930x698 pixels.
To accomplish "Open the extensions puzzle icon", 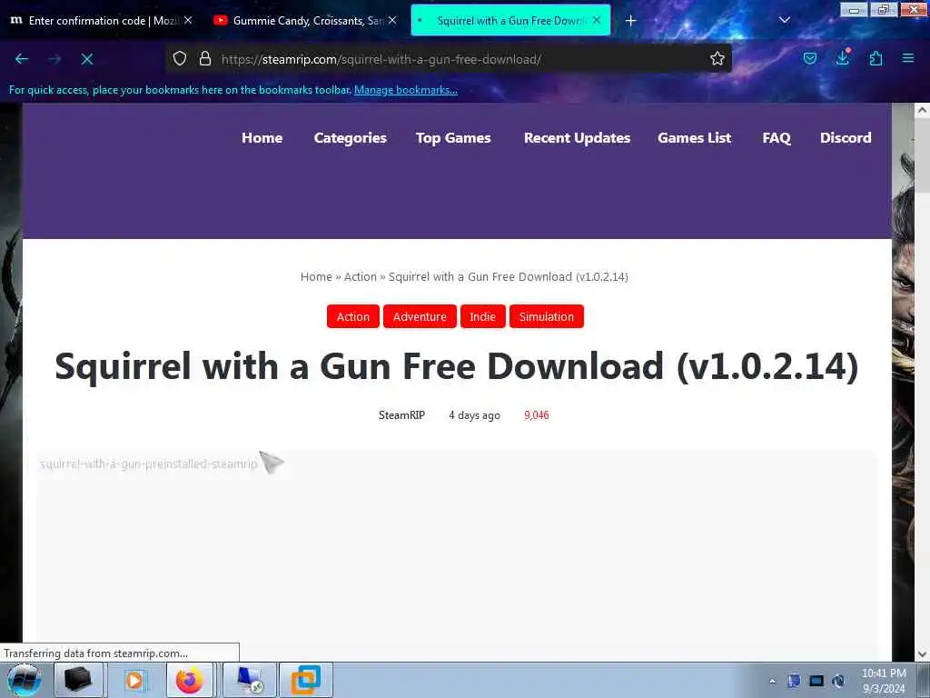I will [876, 59].
